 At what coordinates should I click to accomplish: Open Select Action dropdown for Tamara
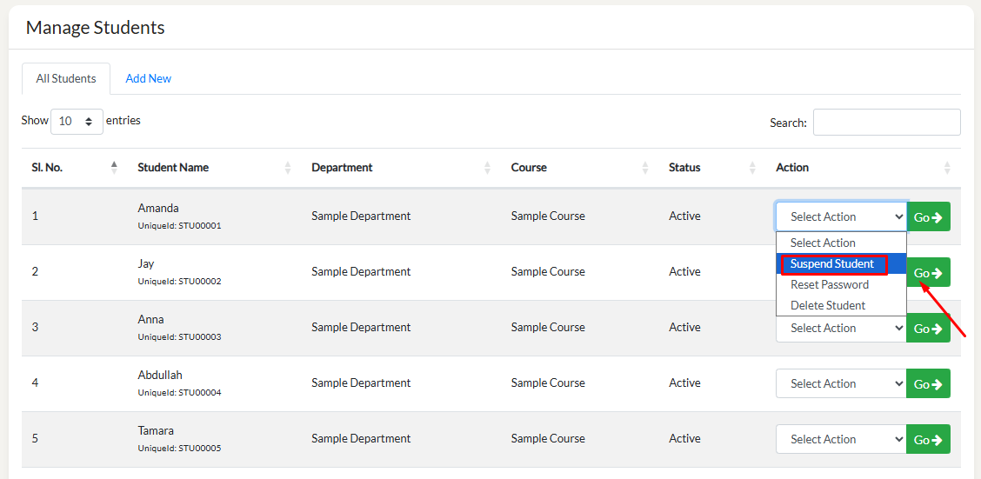(840, 439)
